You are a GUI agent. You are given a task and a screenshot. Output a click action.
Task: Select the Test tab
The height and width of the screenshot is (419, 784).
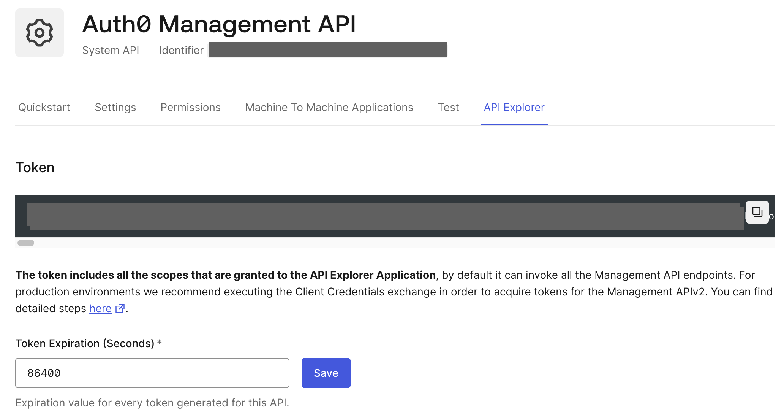click(448, 108)
